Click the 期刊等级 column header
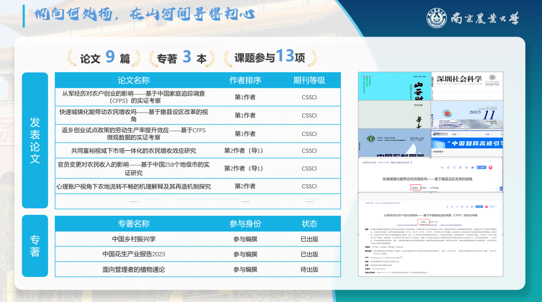 tap(309, 80)
